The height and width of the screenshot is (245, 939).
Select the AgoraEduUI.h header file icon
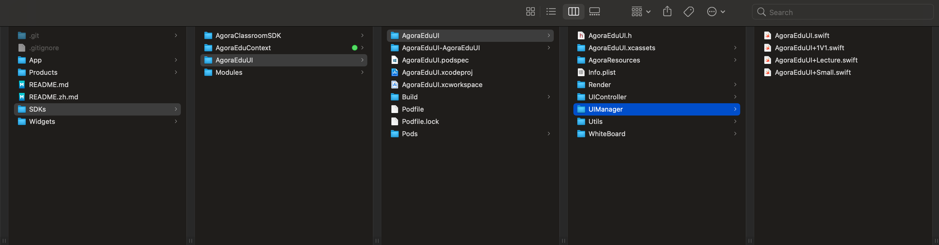581,36
